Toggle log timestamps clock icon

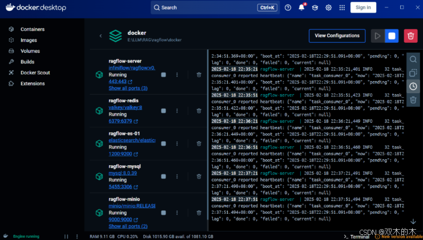click(x=413, y=86)
